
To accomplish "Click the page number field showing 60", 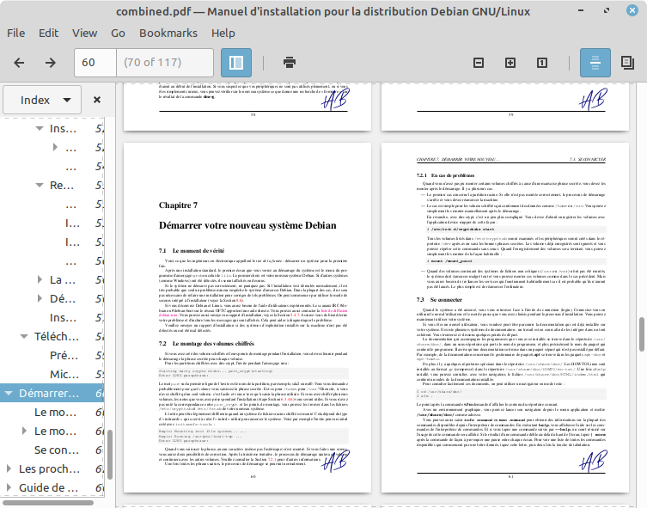I will 95,63.
